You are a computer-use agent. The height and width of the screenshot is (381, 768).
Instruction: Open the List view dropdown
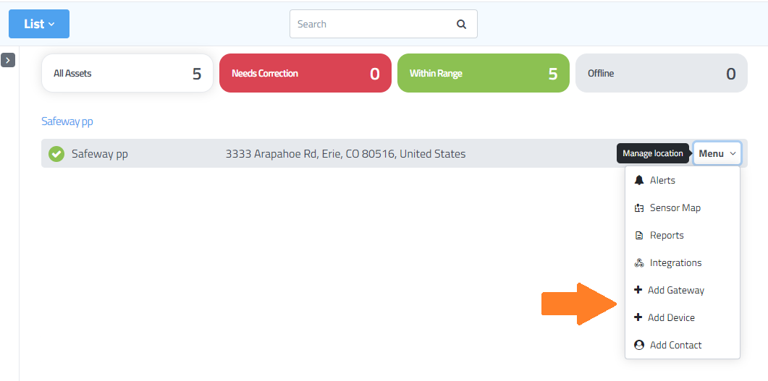39,24
